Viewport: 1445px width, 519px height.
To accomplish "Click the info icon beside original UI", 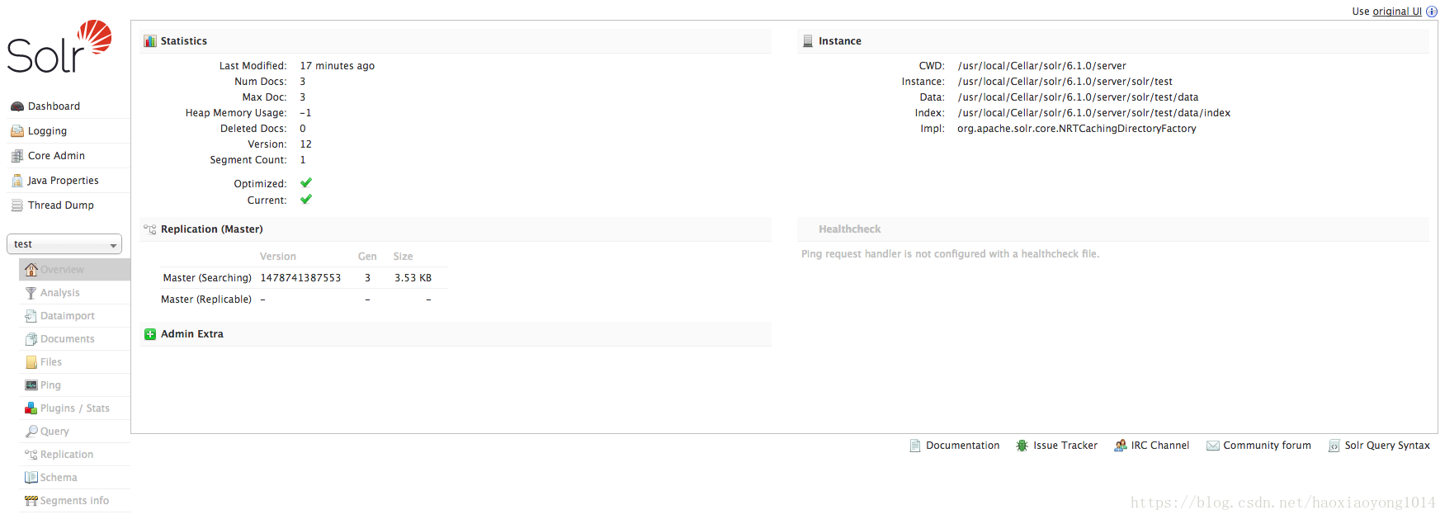I will [x=1432, y=12].
